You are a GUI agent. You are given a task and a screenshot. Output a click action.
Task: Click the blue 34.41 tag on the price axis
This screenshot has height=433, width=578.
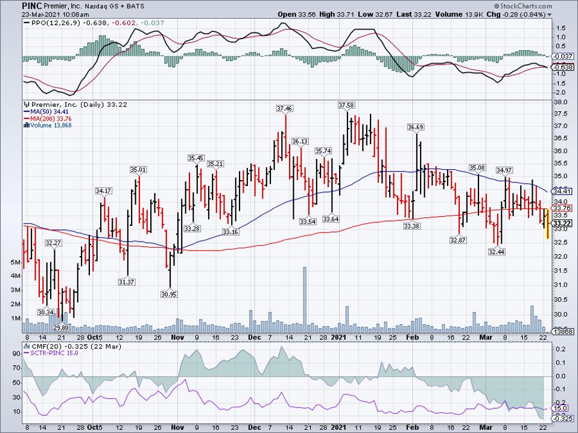tap(562, 191)
